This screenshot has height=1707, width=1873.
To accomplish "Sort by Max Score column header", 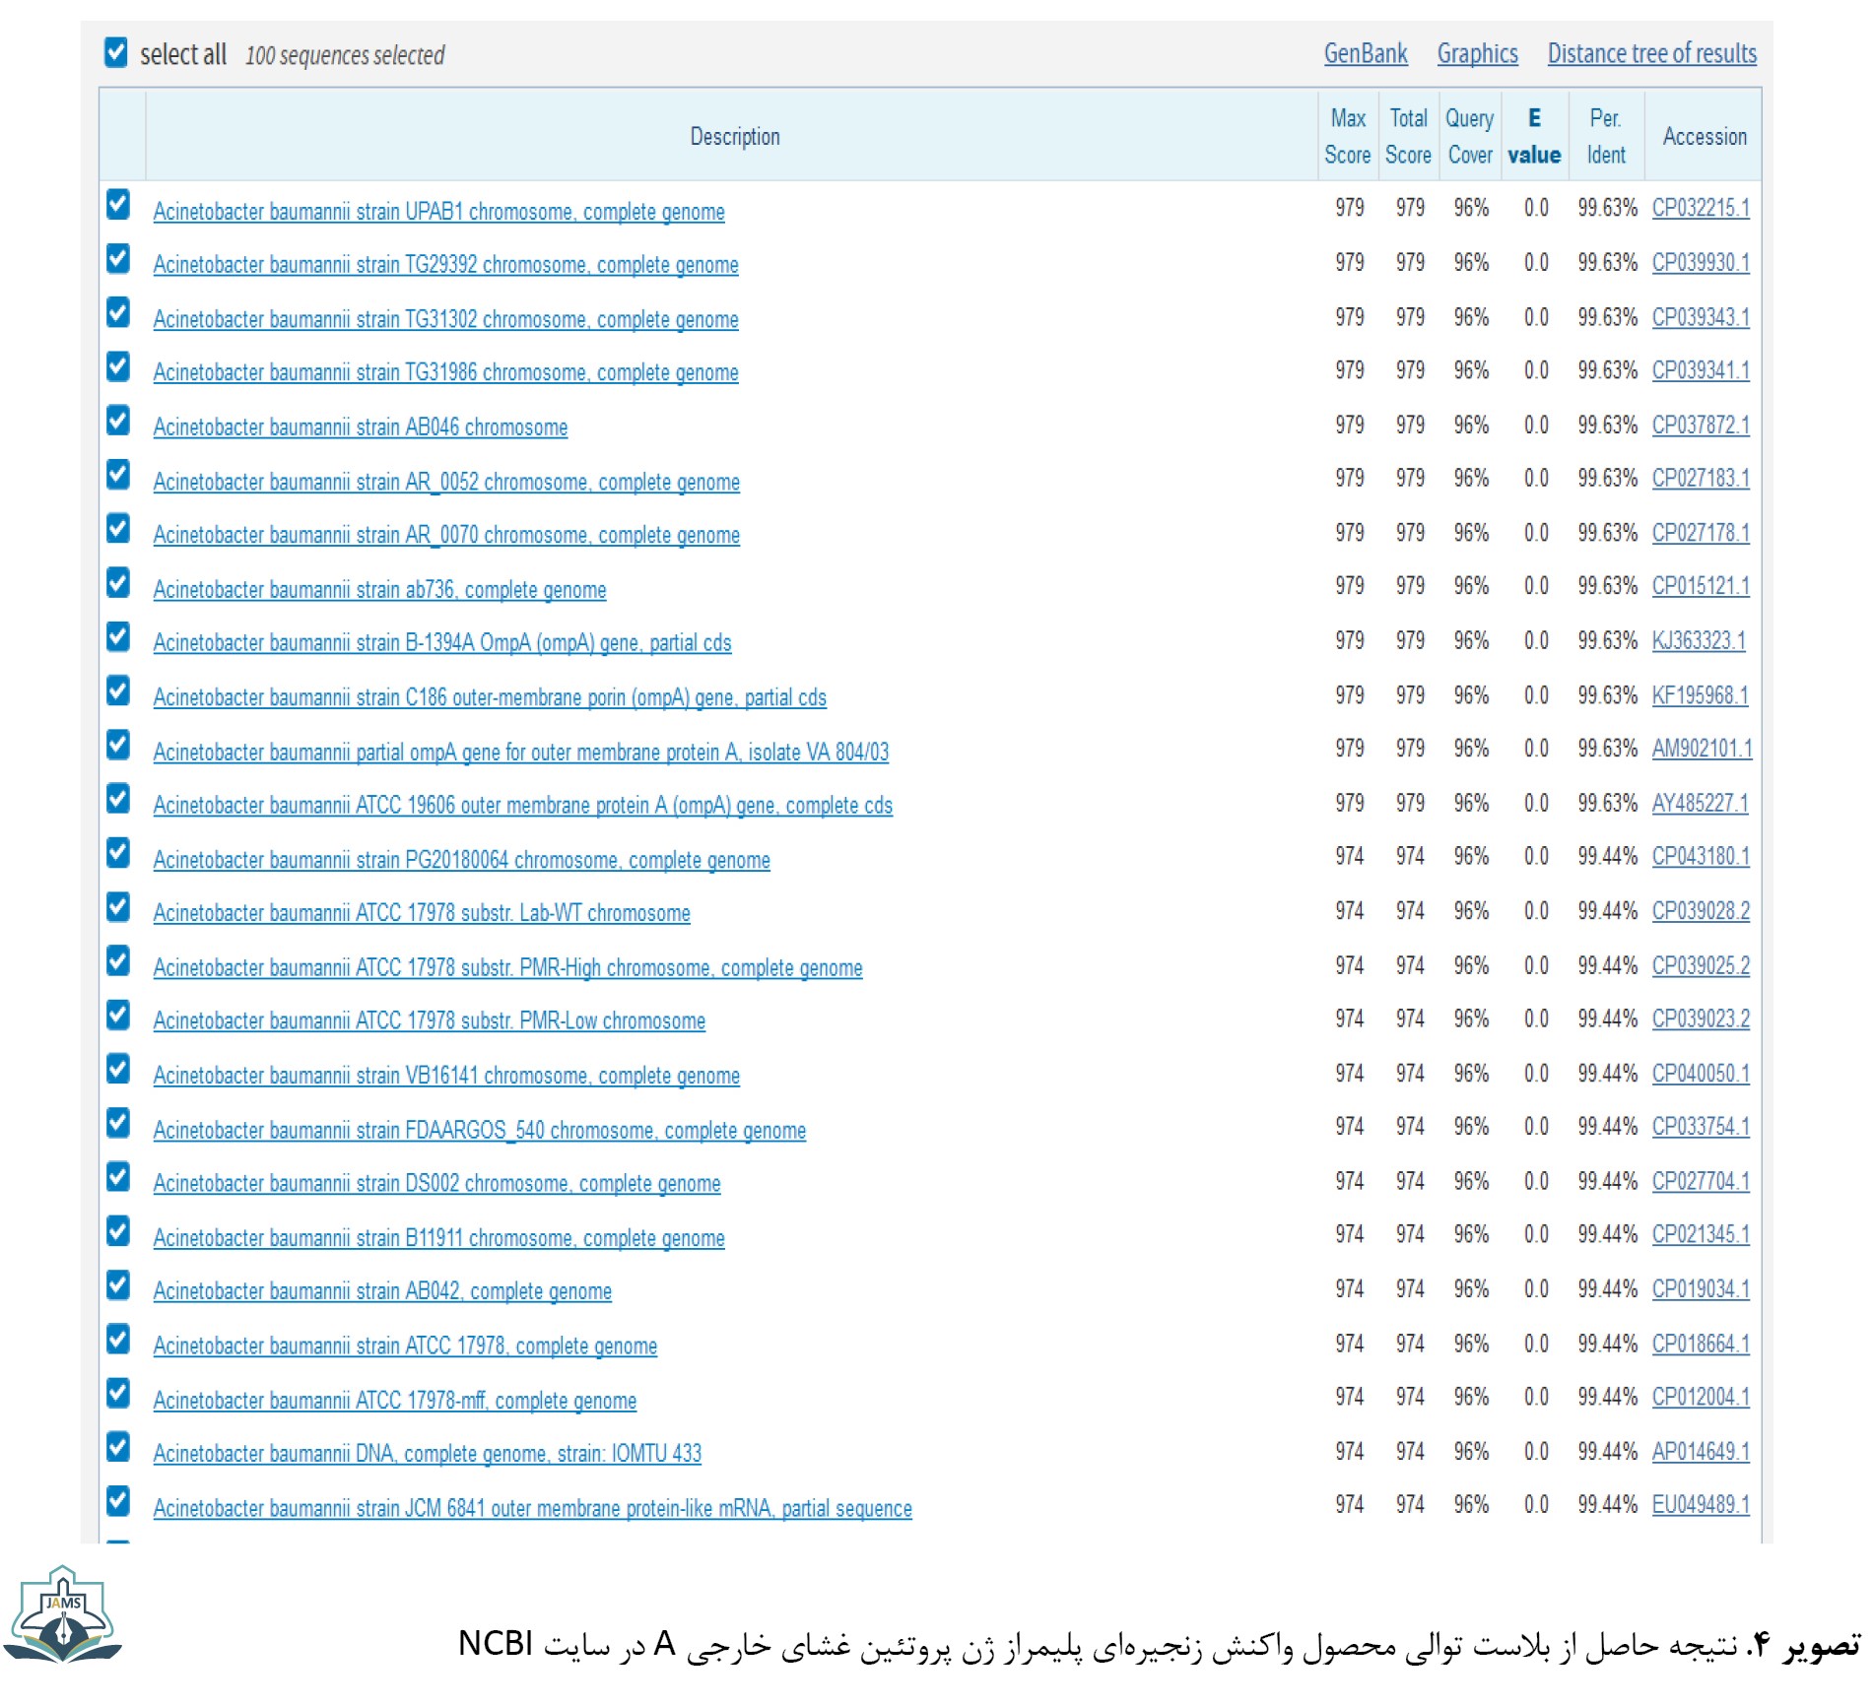I will (x=1347, y=136).
